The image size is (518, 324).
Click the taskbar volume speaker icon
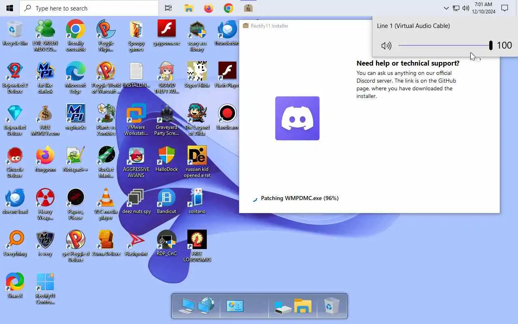pos(466,8)
